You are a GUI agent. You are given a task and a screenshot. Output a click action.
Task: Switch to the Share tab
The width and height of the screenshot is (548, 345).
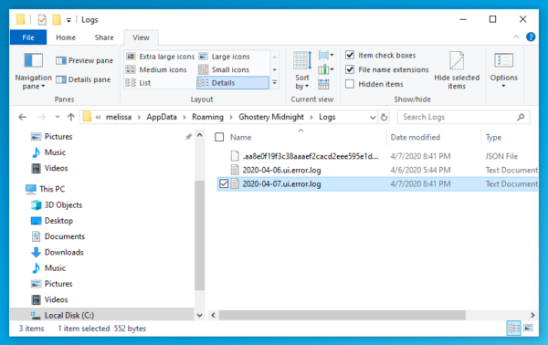pos(104,37)
